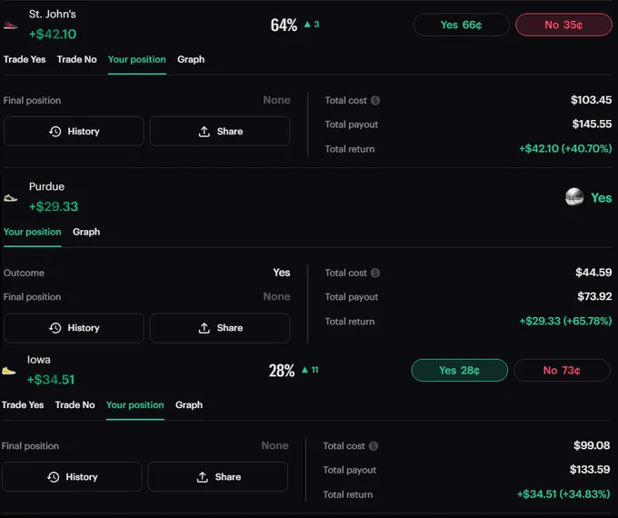Click the $44.59 total cost value

[x=593, y=273]
